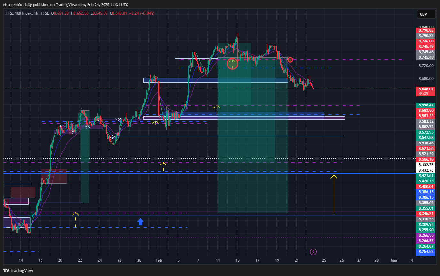Click the green 8,421.61 price label

pyautogui.click(x=426, y=176)
